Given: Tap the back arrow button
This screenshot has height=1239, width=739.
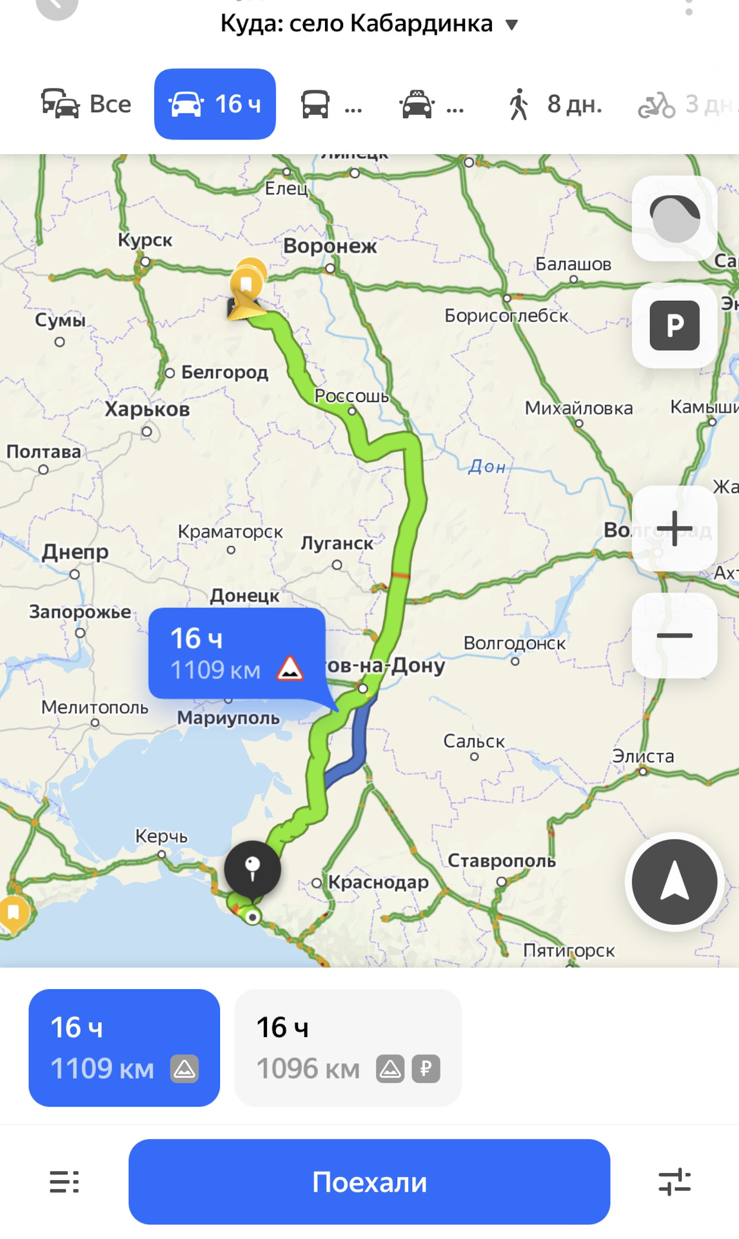Looking at the screenshot, I should (57, 6).
